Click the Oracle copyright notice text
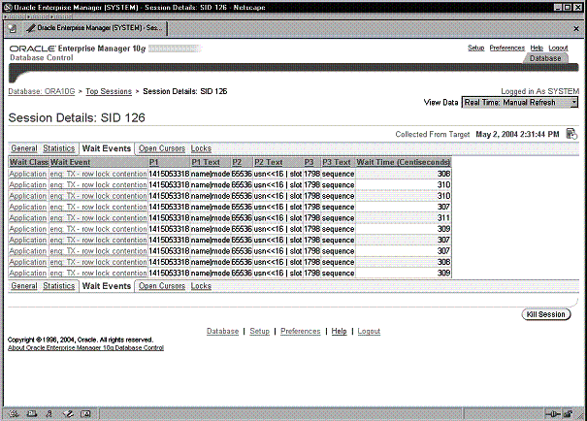The width and height of the screenshot is (587, 421). click(81, 340)
